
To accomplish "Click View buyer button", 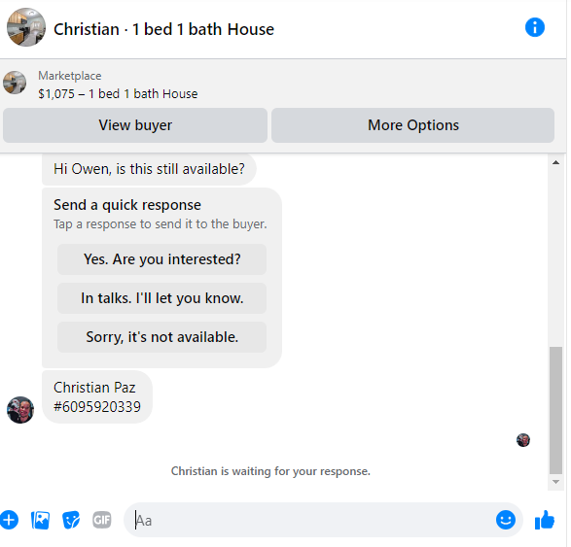I will pos(136,126).
